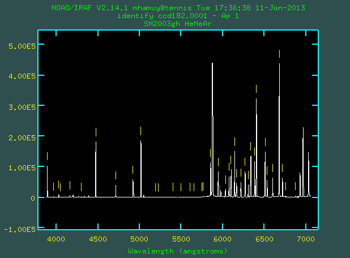Click the 3.00E5 y-axis label

click(x=22, y=107)
